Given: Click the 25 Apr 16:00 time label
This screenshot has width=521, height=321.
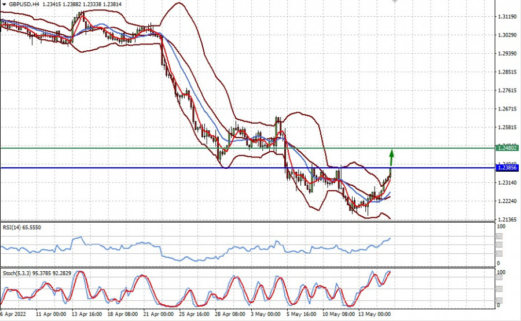Looking at the screenshot, I should (x=194, y=314).
